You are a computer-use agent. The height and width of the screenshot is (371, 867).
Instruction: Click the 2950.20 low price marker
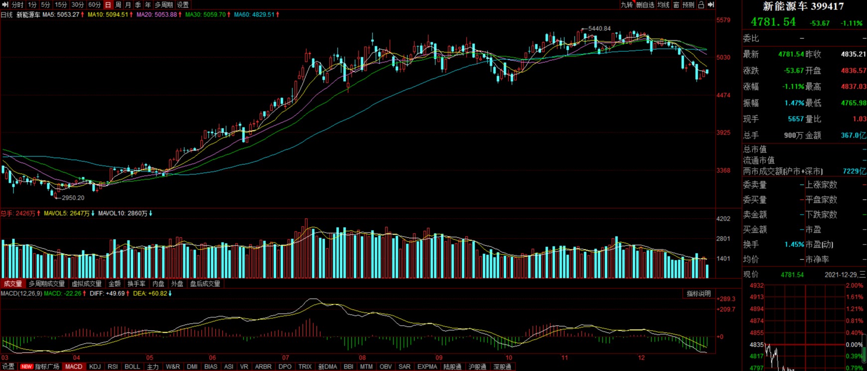(x=73, y=198)
